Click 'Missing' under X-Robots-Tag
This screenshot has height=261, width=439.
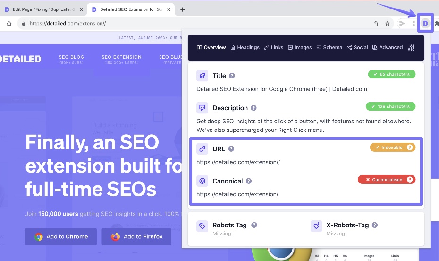pyautogui.click(x=336, y=234)
